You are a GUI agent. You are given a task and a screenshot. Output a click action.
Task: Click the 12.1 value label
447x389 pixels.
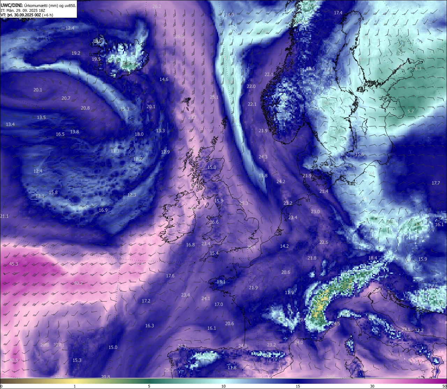pyautogui.click(x=40, y=196)
